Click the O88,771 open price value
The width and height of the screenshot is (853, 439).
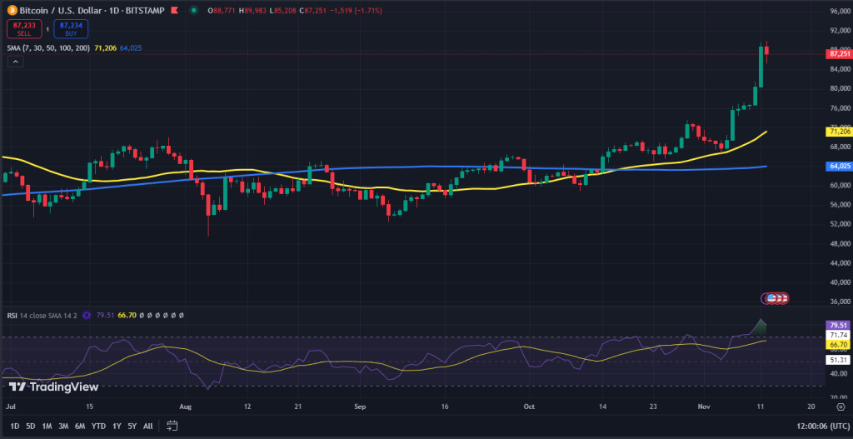pos(220,10)
